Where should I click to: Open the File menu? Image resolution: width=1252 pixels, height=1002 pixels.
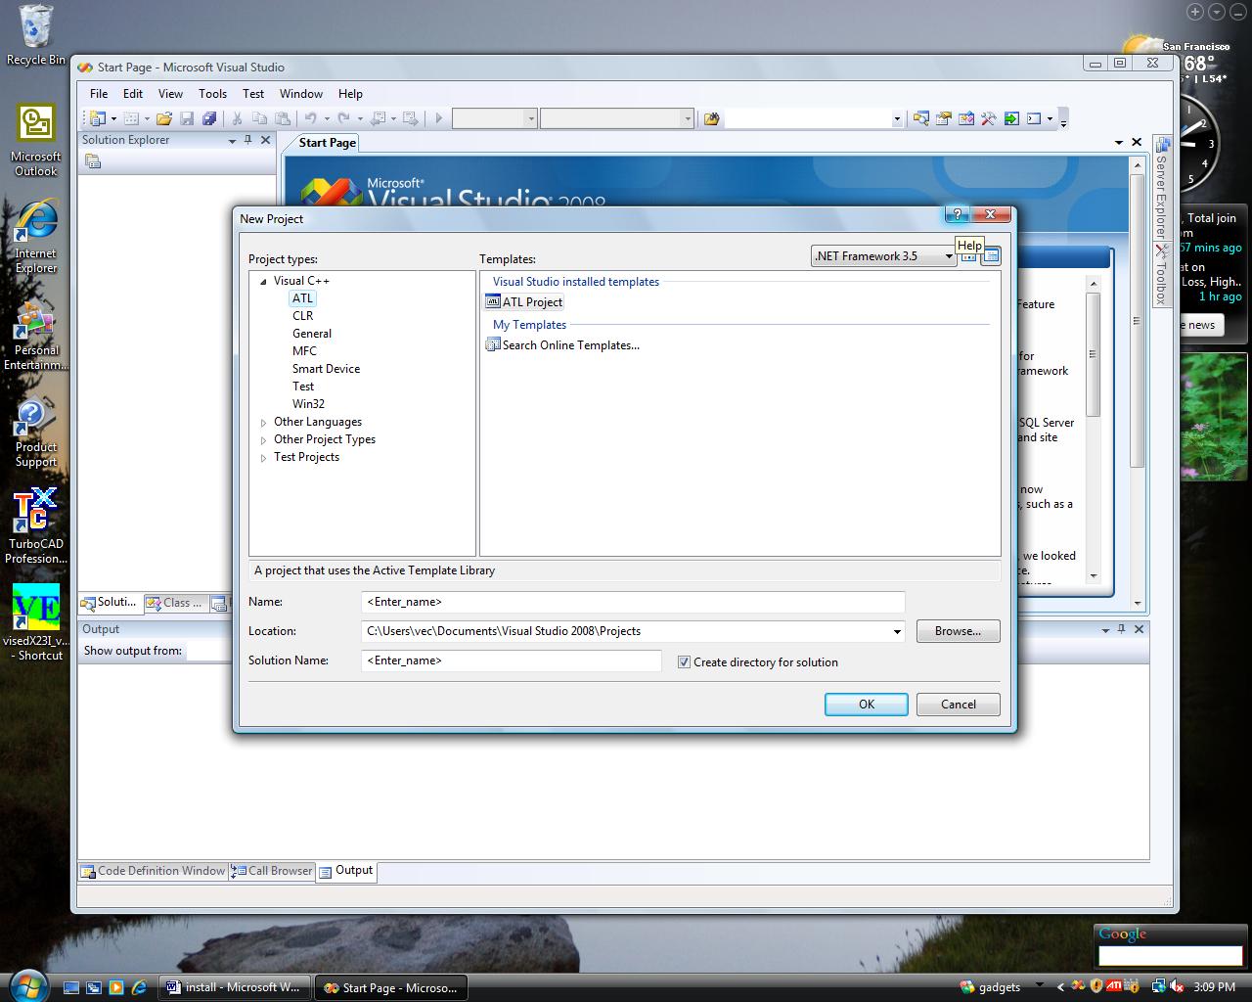tap(99, 94)
